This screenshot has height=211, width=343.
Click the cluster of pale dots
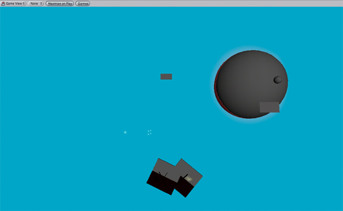149,132
